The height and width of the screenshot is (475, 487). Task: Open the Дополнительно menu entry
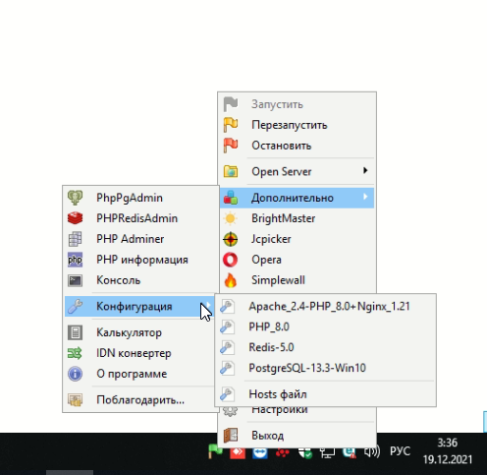point(297,198)
